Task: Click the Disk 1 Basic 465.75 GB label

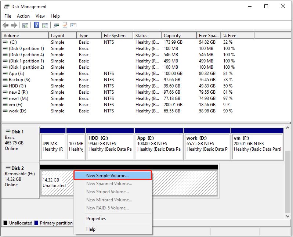Action: pyautogui.click(x=20, y=144)
